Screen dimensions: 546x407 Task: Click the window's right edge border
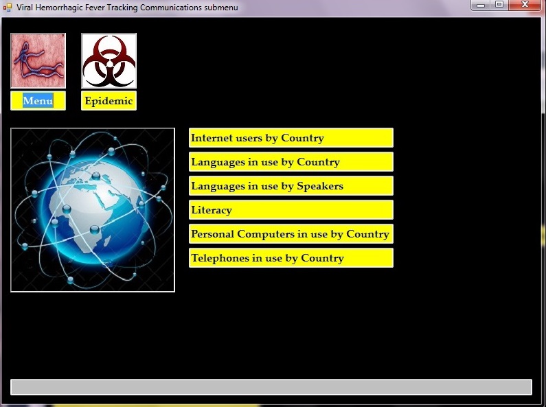pos(543,206)
